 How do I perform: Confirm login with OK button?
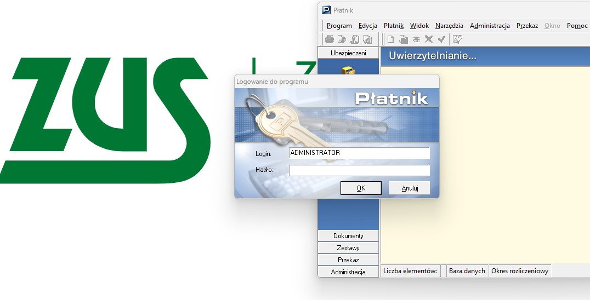click(361, 188)
